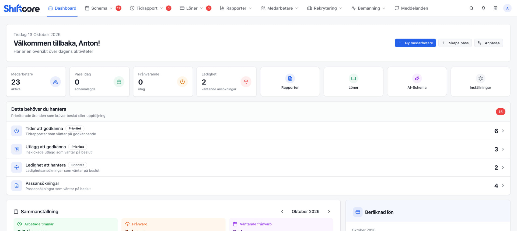Click the Skapa pass button
The image size is (517, 231).
[455, 43]
